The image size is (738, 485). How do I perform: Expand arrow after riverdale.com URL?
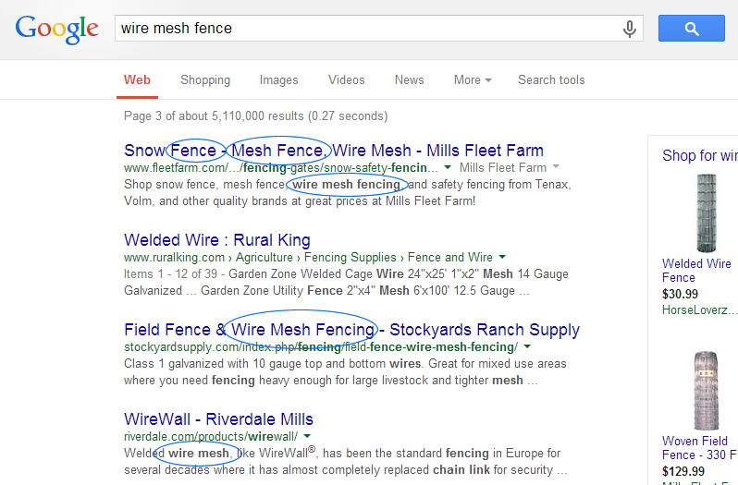pyautogui.click(x=307, y=436)
